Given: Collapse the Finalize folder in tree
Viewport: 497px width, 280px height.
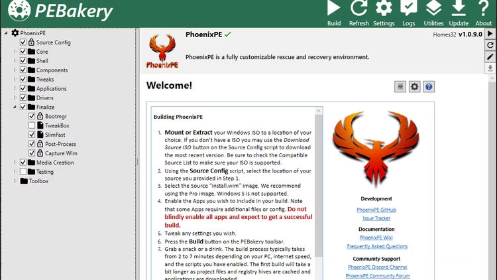Looking at the screenshot, I should point(16,107).
